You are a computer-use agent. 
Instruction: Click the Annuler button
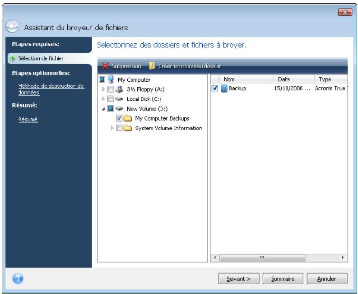327,279
